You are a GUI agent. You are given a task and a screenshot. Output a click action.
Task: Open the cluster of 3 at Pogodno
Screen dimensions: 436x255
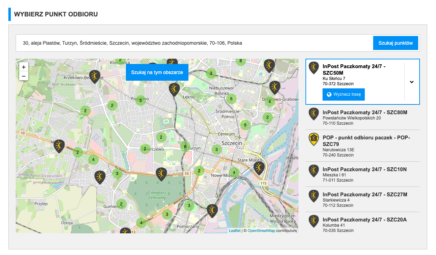point(140,101)
